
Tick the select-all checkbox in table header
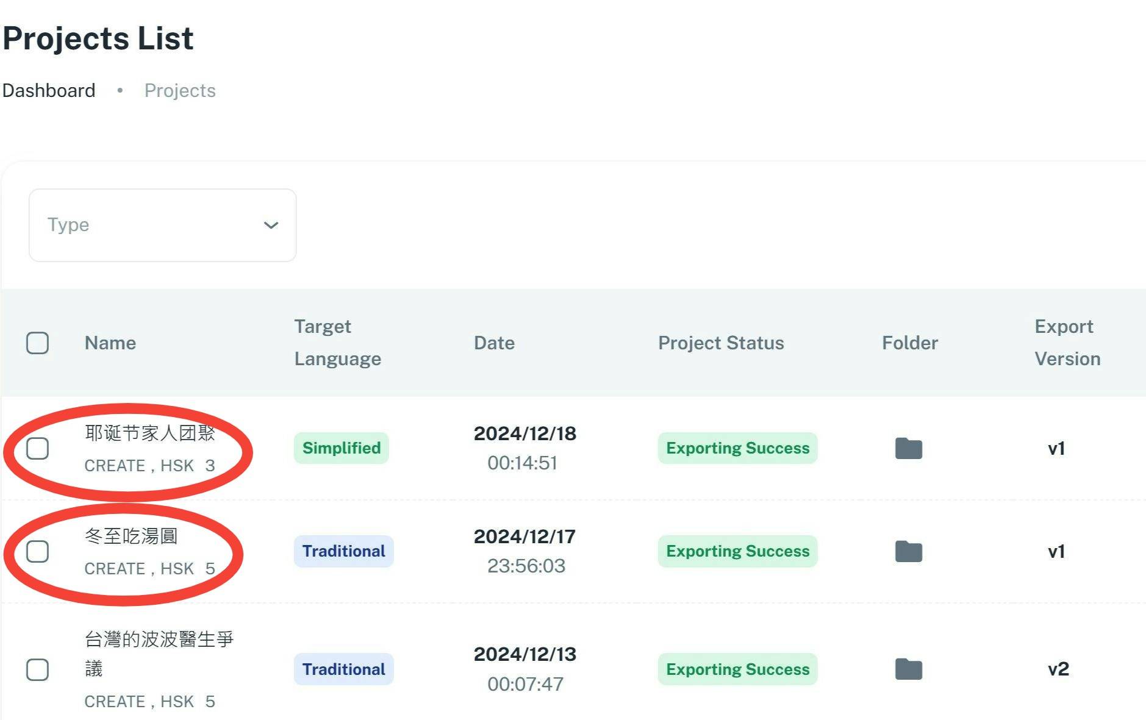37,343
